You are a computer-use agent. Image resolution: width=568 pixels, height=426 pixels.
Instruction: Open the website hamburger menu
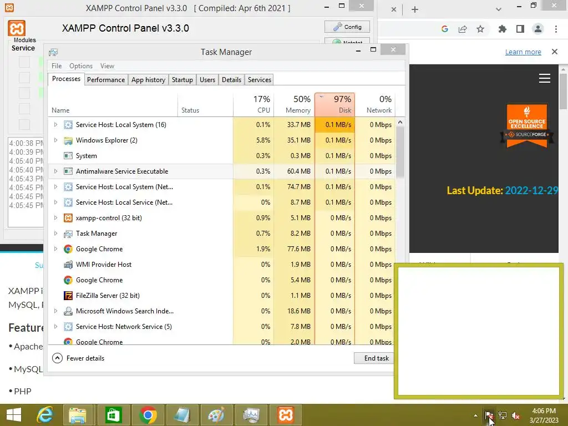tap(545, 78)
